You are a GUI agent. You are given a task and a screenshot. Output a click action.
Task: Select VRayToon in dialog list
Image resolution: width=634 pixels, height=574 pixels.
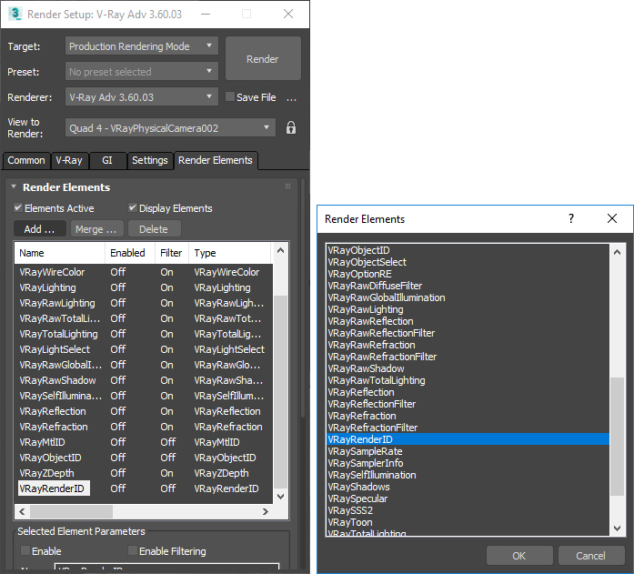coord(468,522)
